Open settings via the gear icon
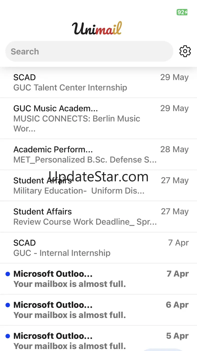Viewport: 197px width, 351px height. [x=185, y=51]
